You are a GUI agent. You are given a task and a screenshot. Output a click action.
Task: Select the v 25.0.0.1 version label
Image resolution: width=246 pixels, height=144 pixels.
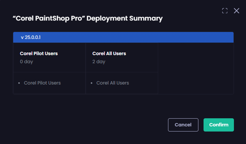31,37
